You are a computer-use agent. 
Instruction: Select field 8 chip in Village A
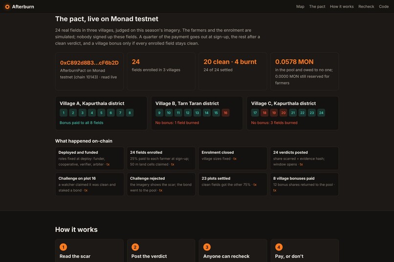[x=130, y=113]
